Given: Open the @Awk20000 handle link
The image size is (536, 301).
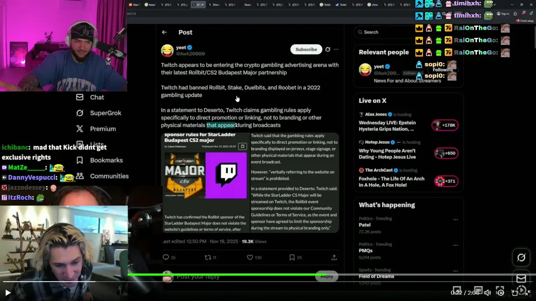Looking at the screenshot, I should pyautogui.click(x=190, y=54).
